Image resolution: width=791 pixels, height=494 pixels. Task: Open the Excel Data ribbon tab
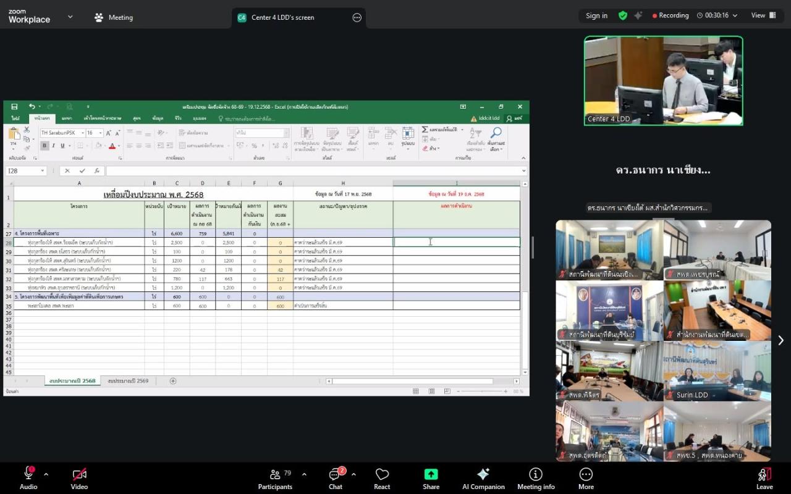coord(158,118)
